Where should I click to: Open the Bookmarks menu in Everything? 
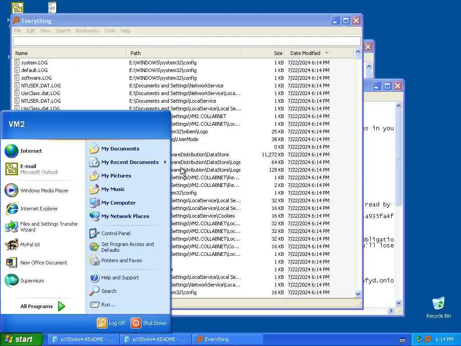(87, 31)
